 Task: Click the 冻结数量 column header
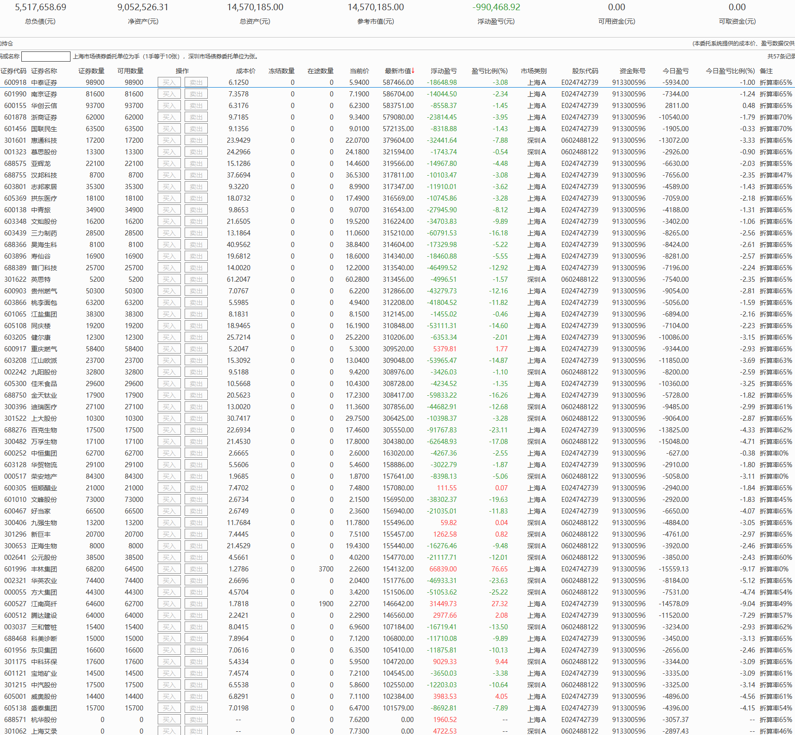282,71
